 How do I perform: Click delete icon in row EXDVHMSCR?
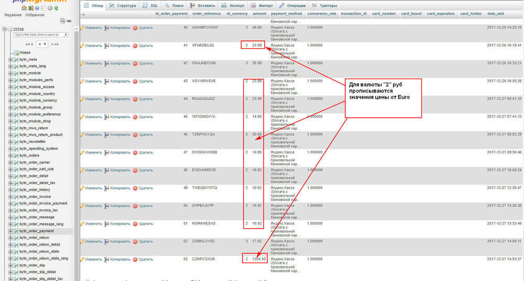pos(135,170)
